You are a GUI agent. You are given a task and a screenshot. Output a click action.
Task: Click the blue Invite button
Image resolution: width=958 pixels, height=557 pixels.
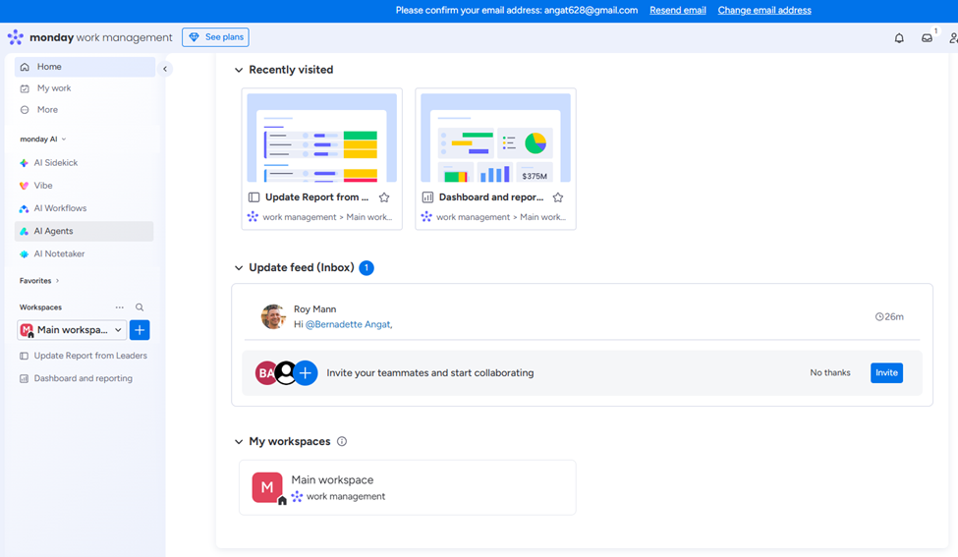pyautogui.click(x=886, y=372)
